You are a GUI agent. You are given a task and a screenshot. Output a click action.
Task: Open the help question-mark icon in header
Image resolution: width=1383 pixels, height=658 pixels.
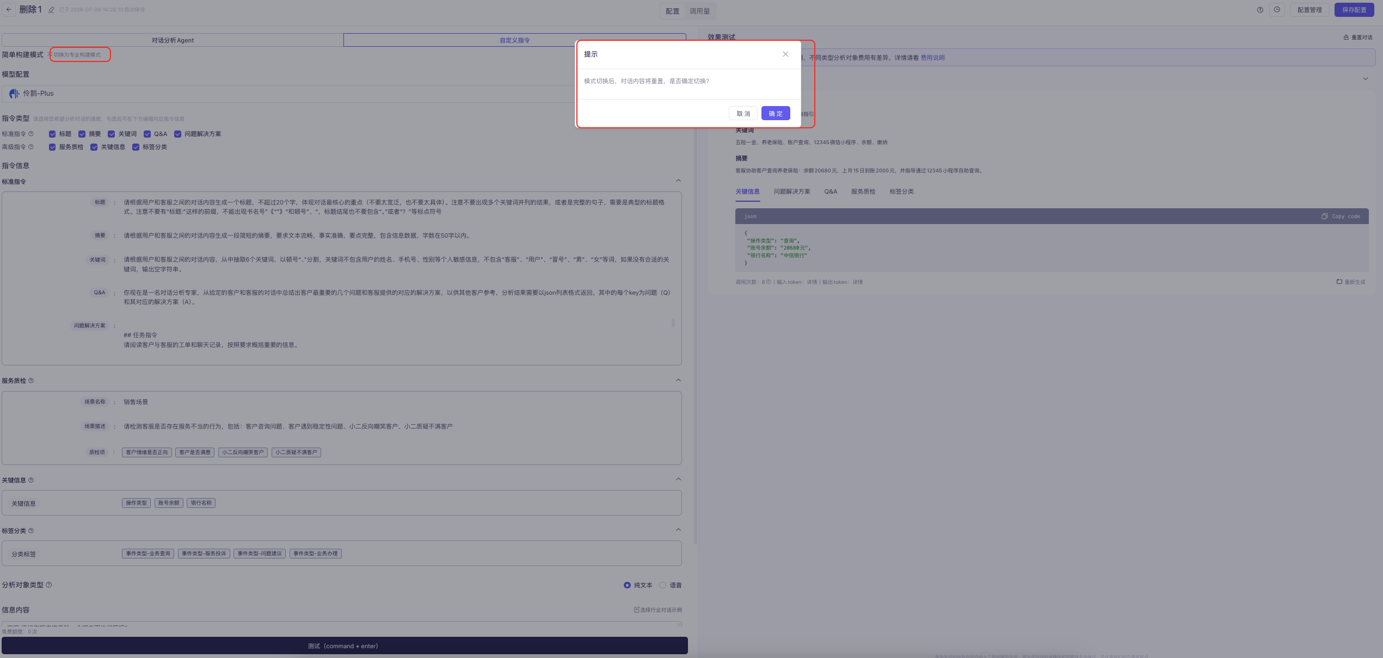1260,10
